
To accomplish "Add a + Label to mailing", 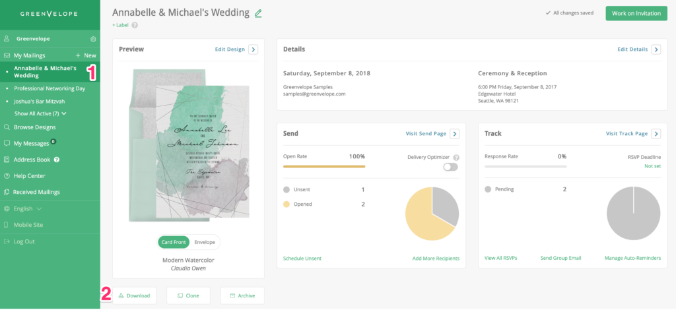I will coord(121,25).
